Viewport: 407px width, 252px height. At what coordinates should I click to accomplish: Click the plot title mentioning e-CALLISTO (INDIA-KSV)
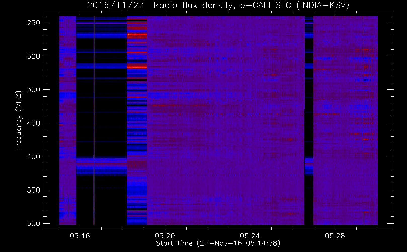click(x=218, y=5)
